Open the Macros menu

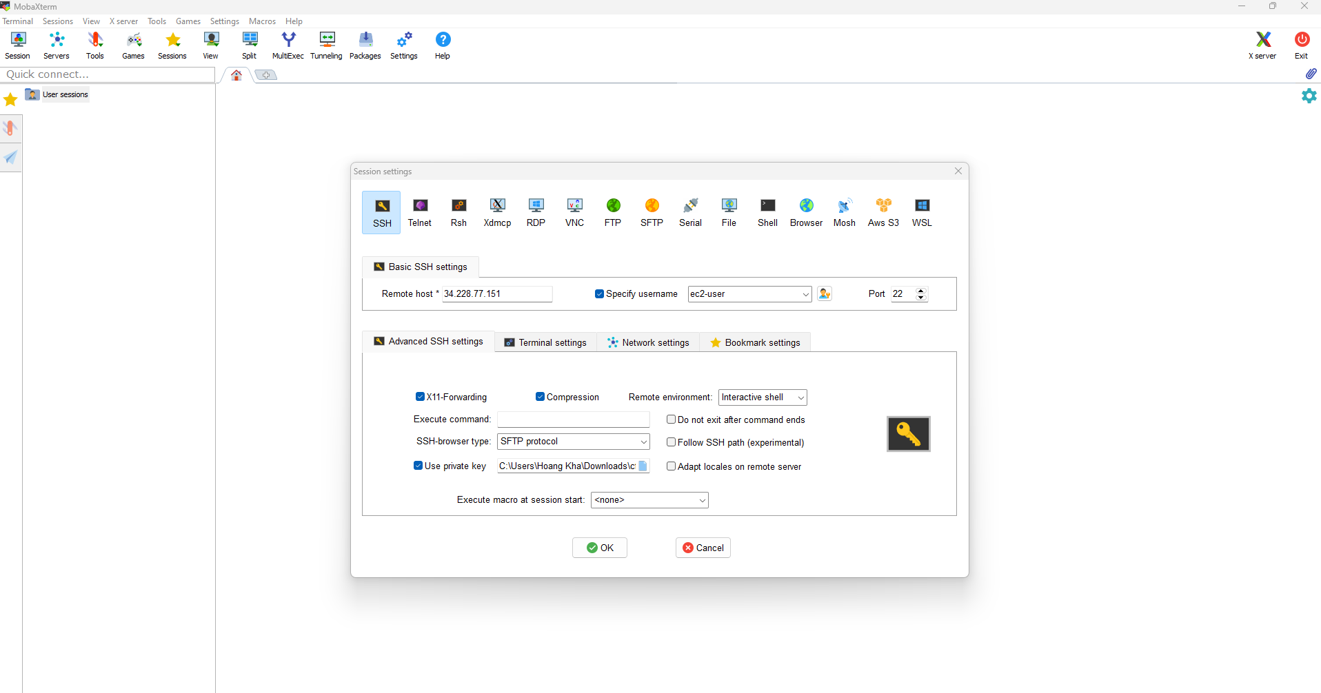(262, 21)
